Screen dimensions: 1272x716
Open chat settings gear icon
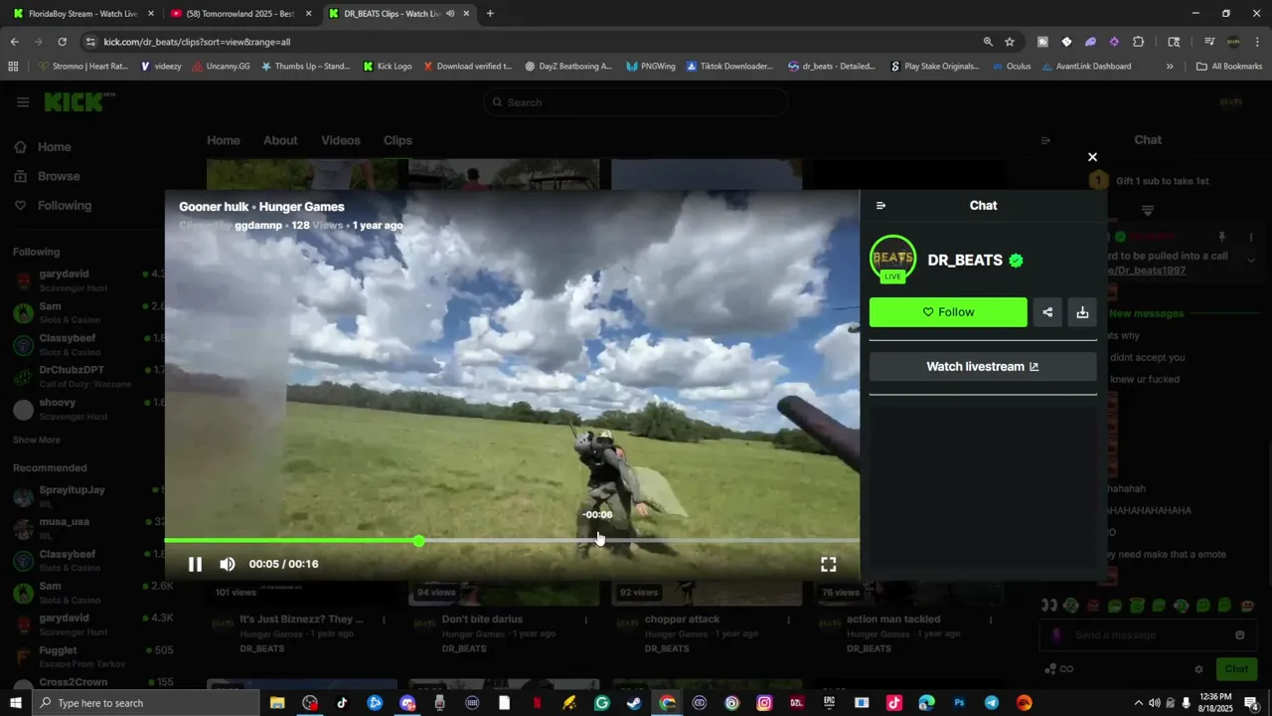point(1198,669)
